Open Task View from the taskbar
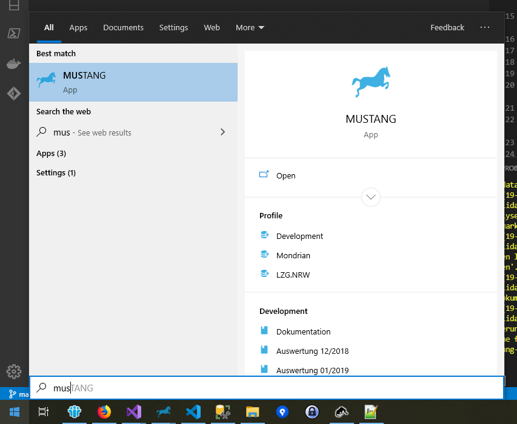The height and width of the screenshot is (424, 517). (x=44, y=412)
